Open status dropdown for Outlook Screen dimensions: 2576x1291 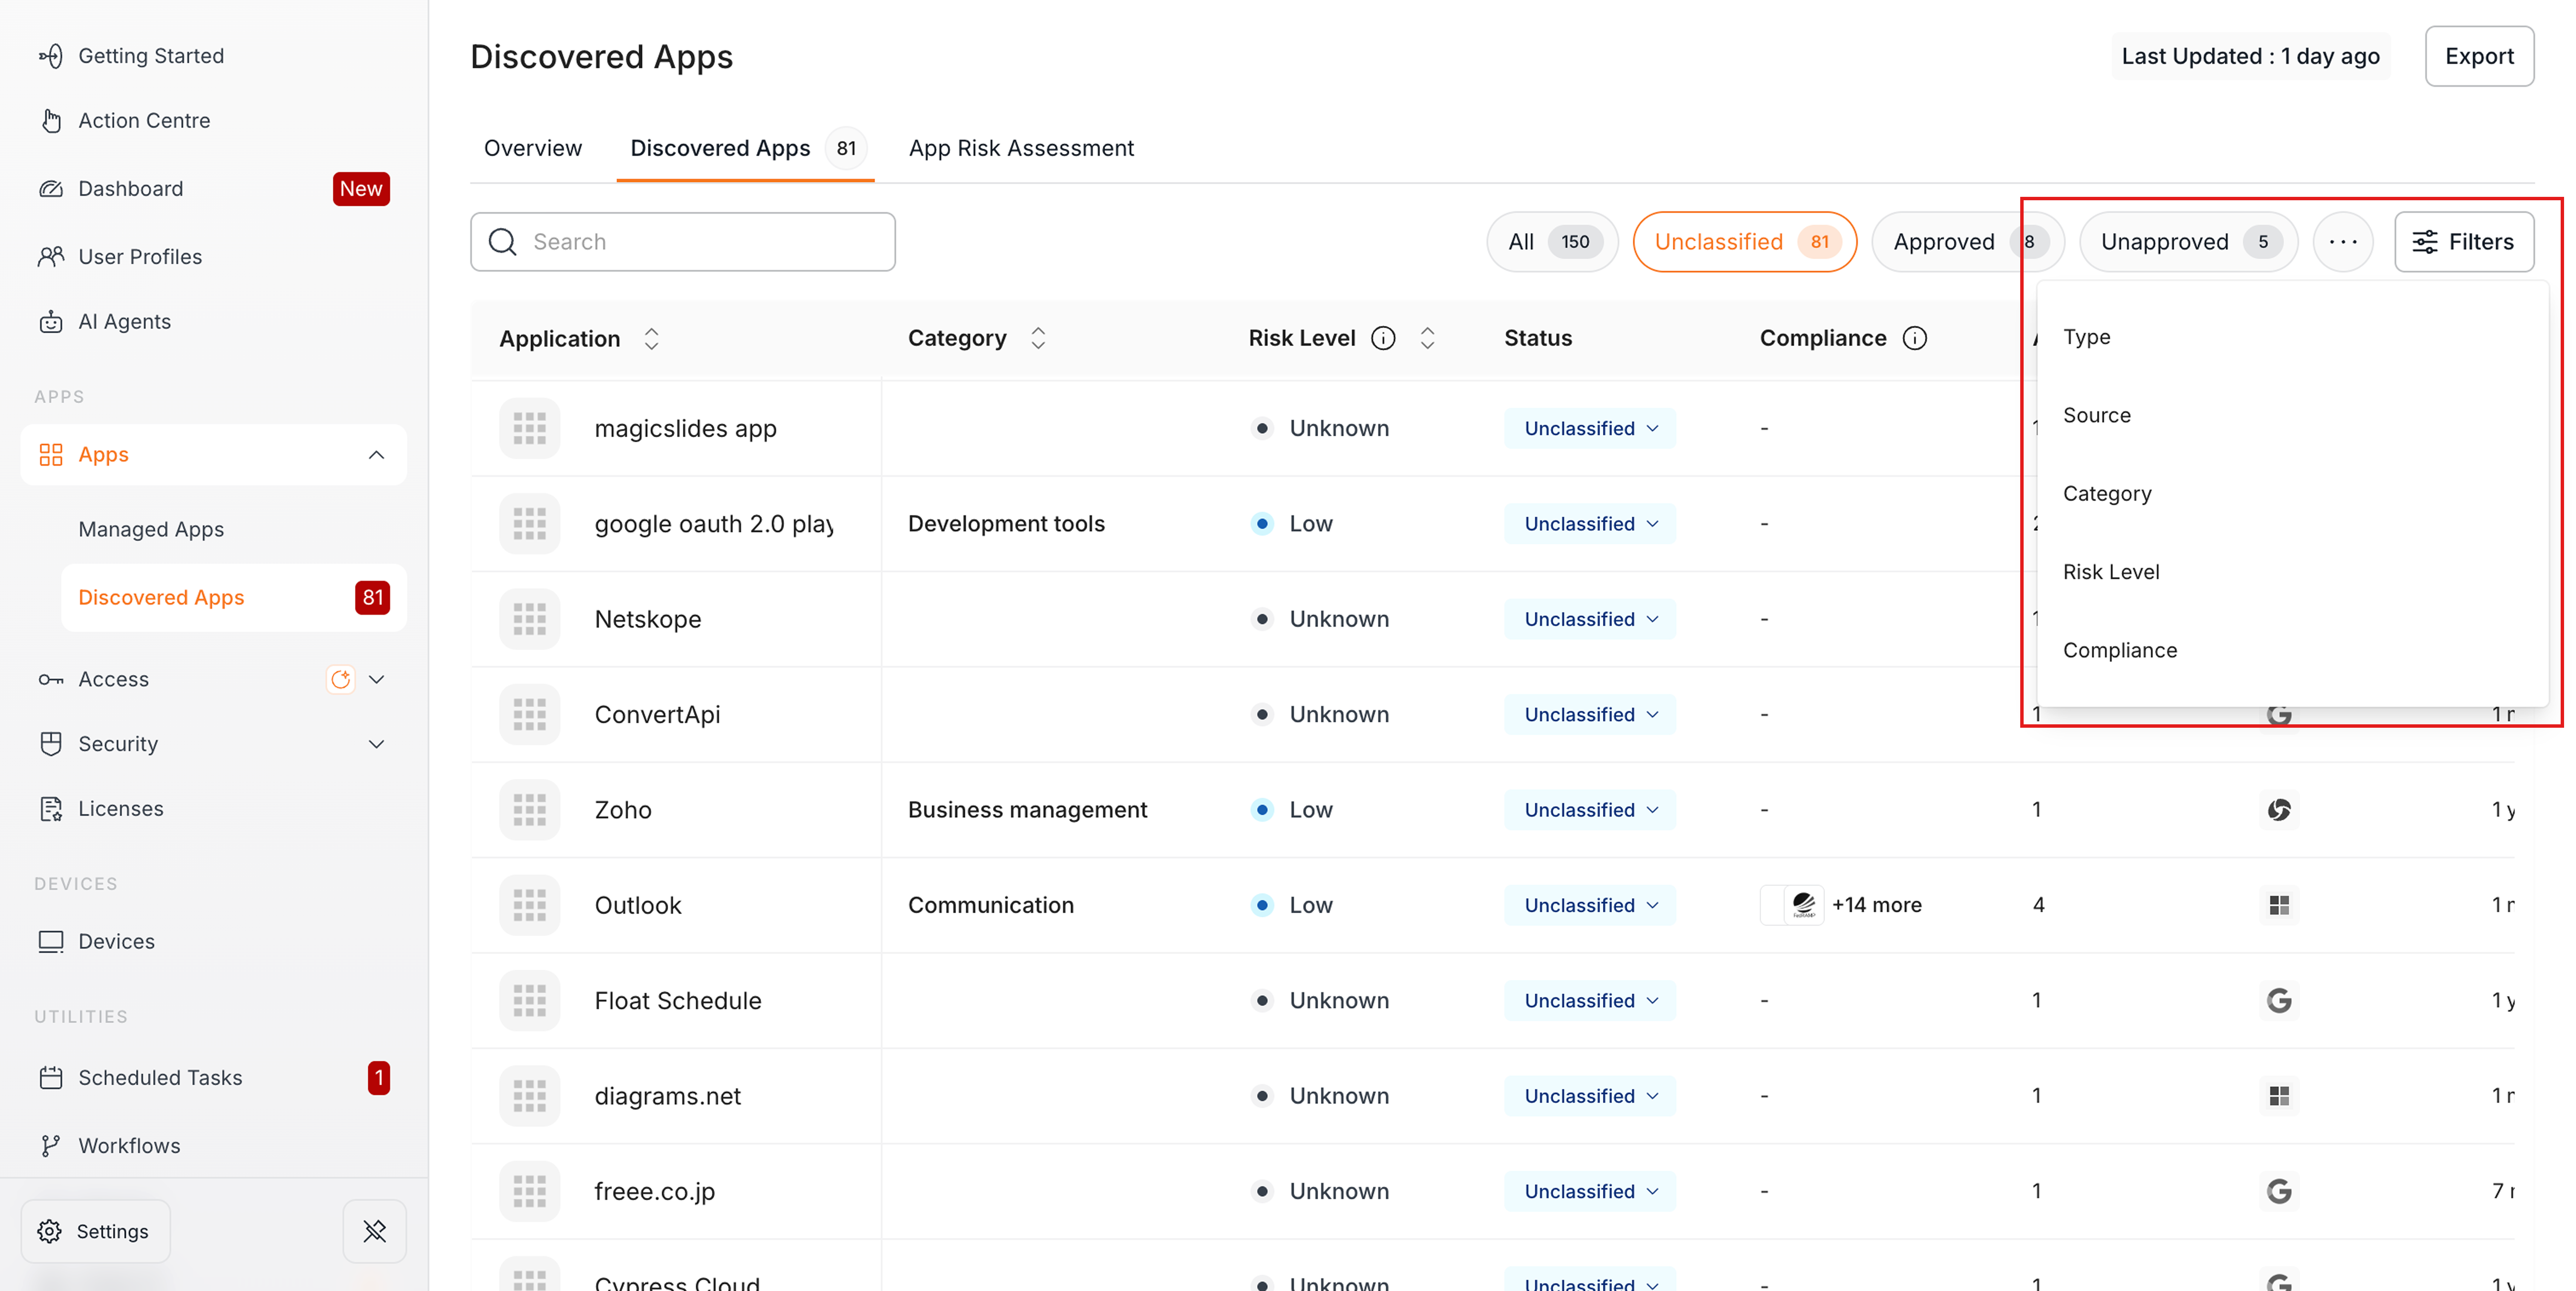[1590, 906]
